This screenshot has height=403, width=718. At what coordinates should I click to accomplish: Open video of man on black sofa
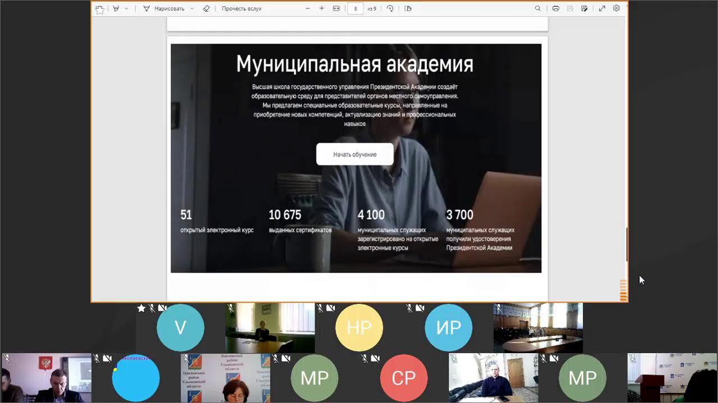[494, 378]
